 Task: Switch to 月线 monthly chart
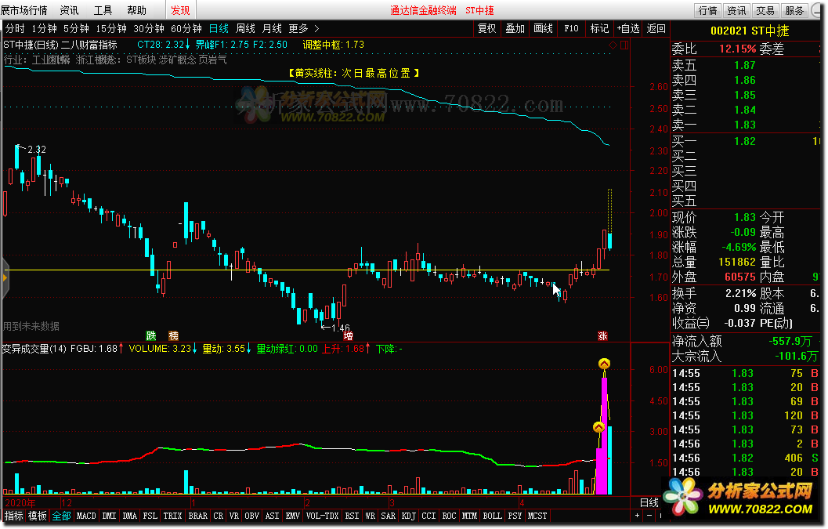click(x=272, y=28)
